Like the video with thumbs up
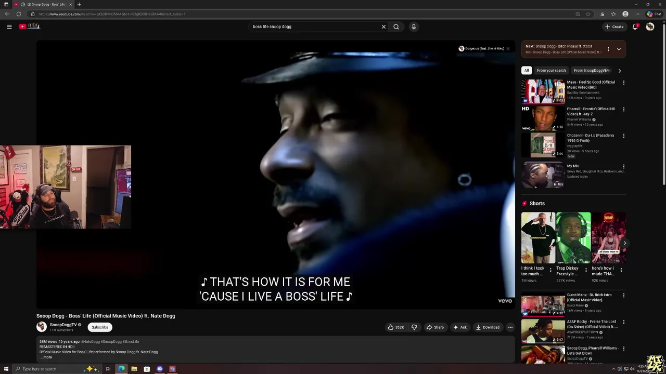Screen dimensions: 666x374 click(396, 327)
